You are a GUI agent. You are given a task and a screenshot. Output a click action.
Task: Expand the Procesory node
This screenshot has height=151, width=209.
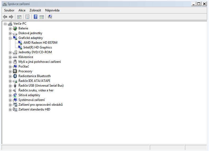click(10, 72)
